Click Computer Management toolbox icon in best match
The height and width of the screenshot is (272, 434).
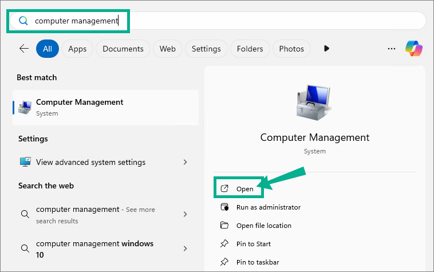coord(25,108)
